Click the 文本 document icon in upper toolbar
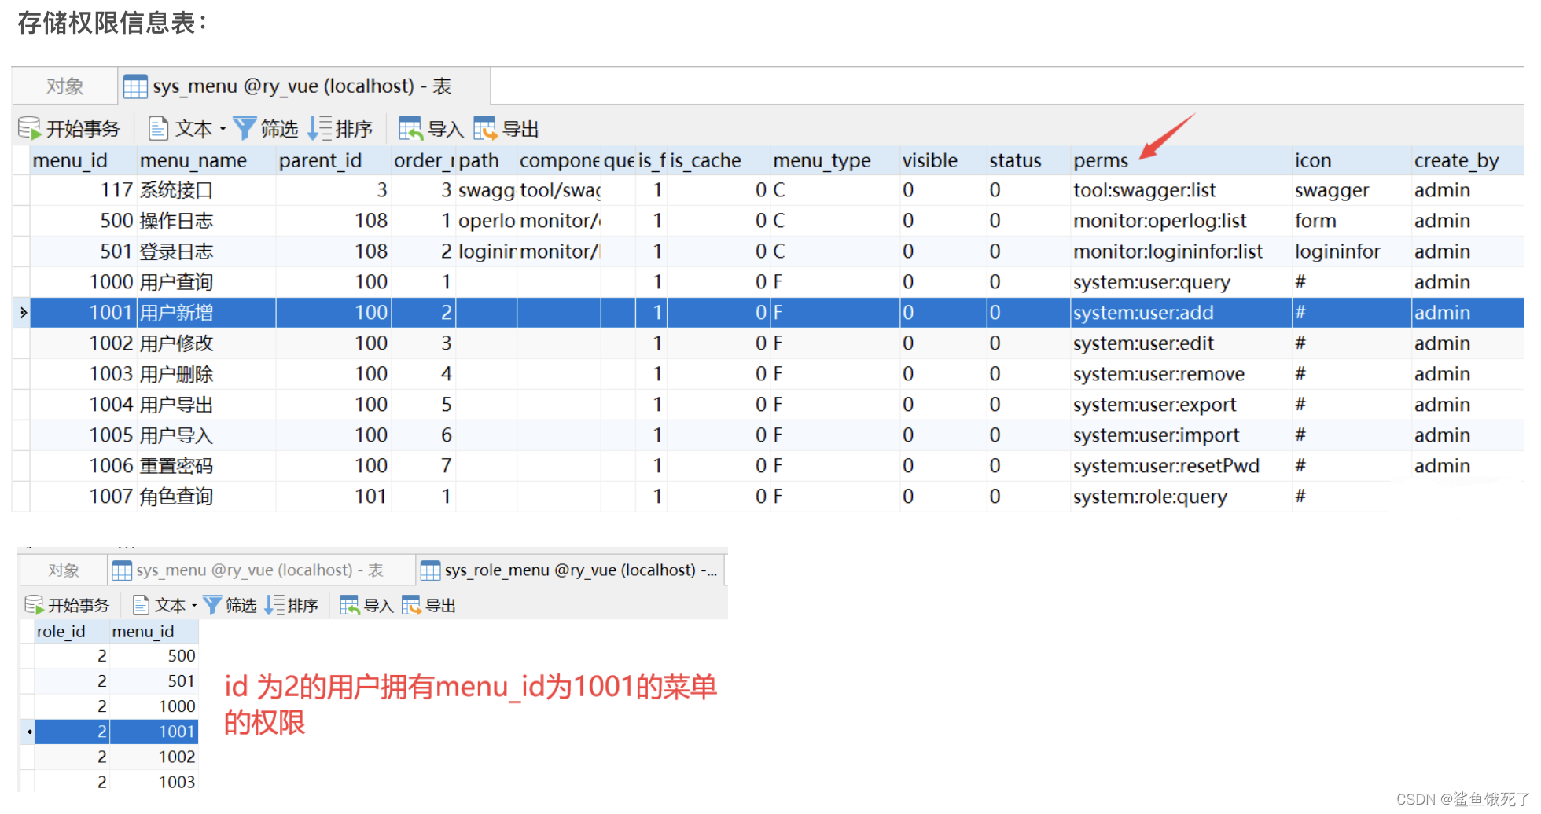The height and width of the screenshot is (814, 1541). [158, 128]
